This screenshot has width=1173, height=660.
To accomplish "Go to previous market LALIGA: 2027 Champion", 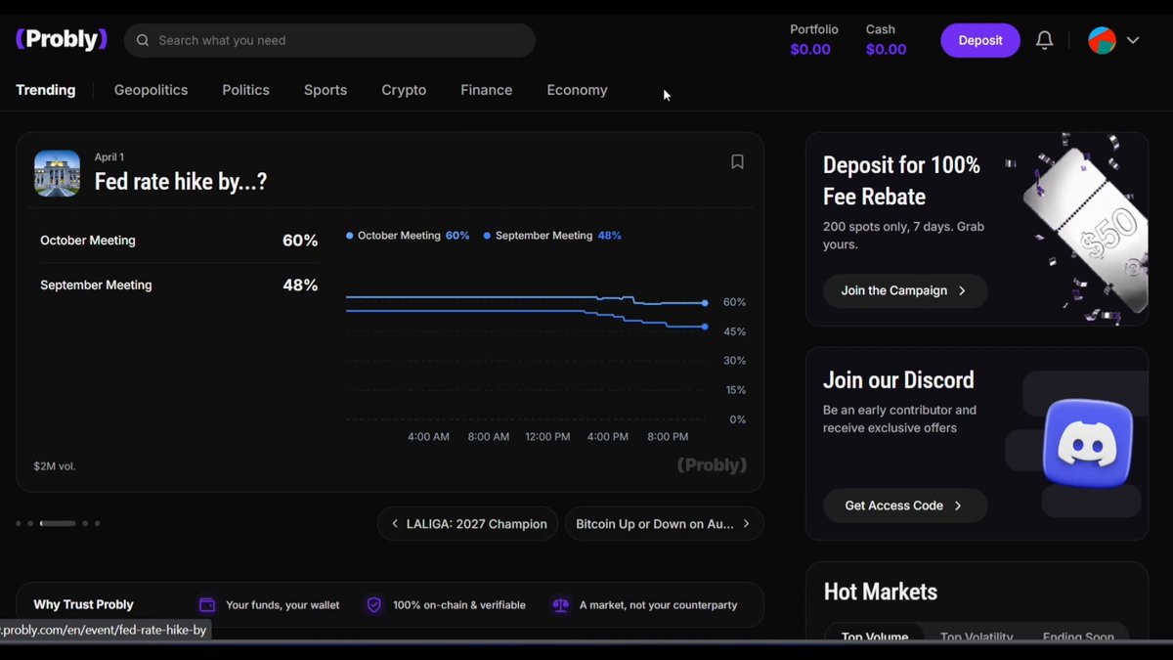I will tap(467, 524).
